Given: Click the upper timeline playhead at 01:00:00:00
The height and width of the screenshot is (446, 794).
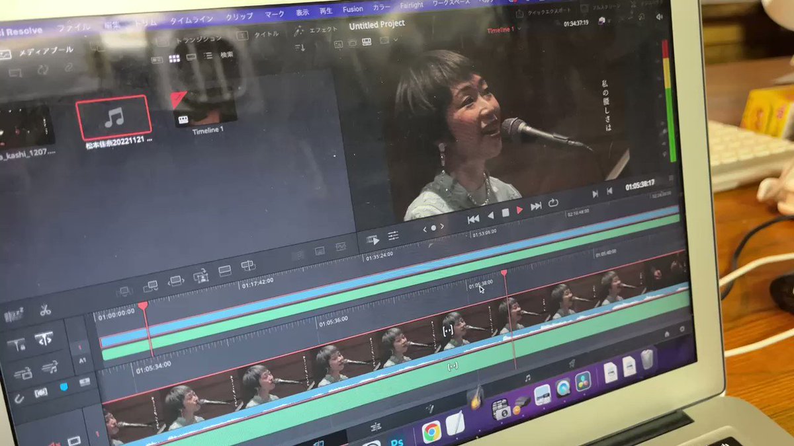Looking at the screenshot, I should (x=143, y=307).
